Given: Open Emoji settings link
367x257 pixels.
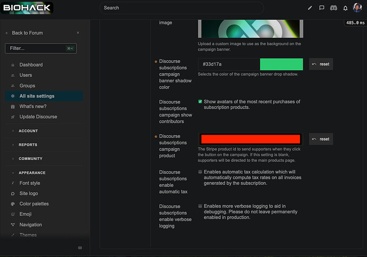Looking at the screenshot, I should click(x=44, y=214).
